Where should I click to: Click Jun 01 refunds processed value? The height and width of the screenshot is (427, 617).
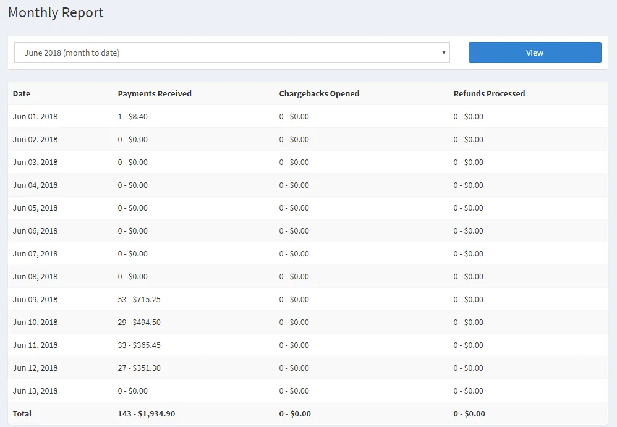[468, 116]
